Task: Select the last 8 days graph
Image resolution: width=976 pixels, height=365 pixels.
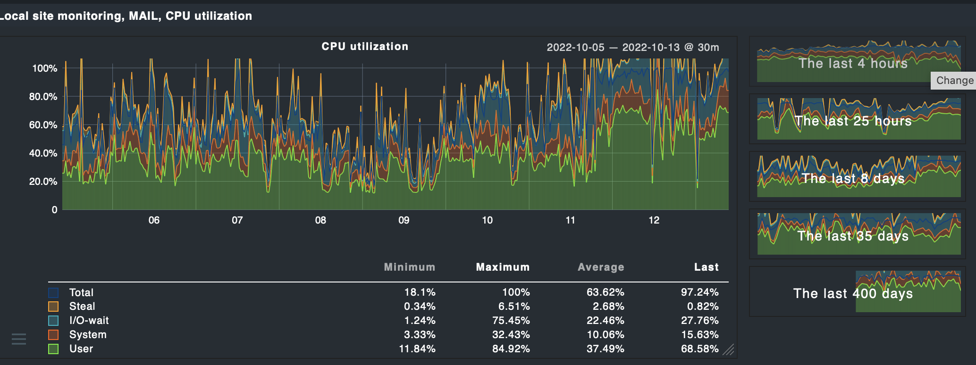Action: pos(858,176)
